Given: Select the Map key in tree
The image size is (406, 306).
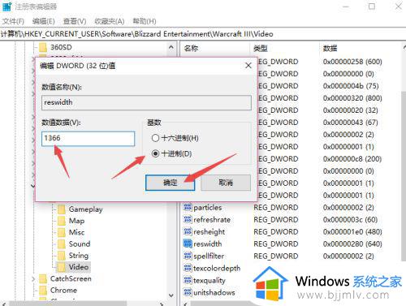Looking at the screenshot, I should point(76,221).
